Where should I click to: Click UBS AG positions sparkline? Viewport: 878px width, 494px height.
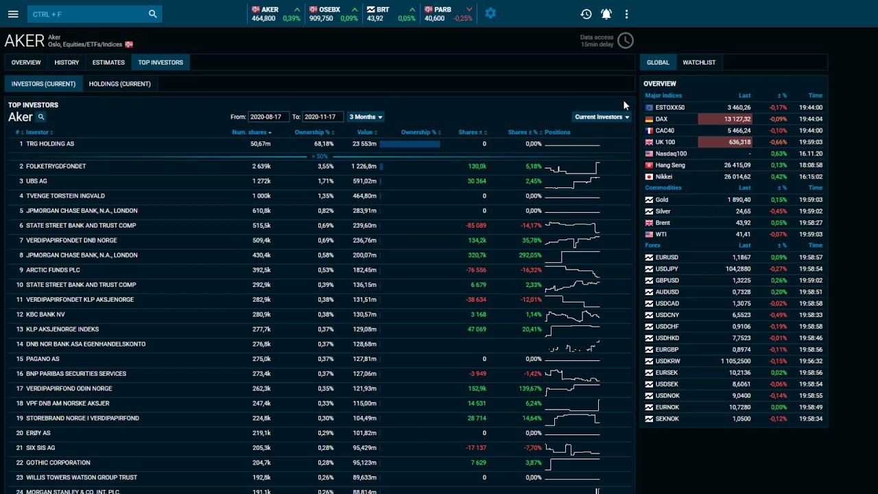tap(572, 181)
